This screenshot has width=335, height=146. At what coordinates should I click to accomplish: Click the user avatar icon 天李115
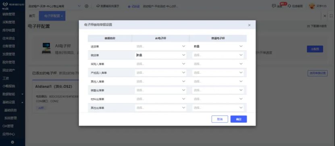click(312, 6)
